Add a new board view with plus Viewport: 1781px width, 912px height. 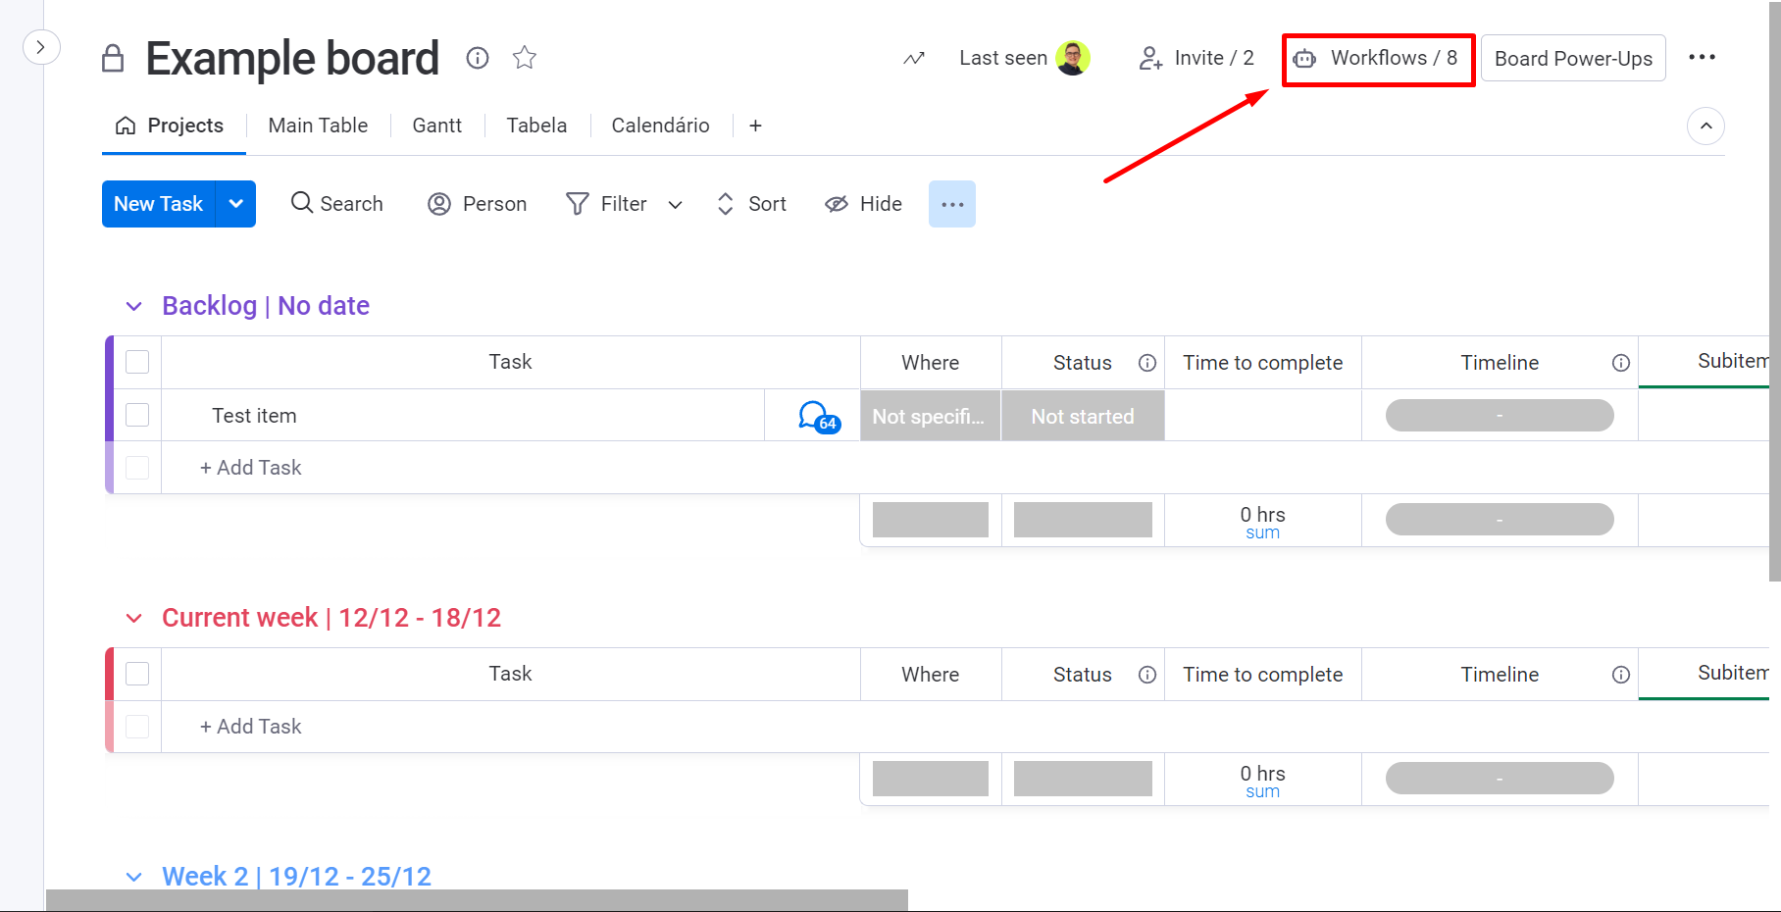point(755,126)
